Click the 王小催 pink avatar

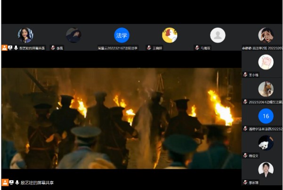pos(266,62)
